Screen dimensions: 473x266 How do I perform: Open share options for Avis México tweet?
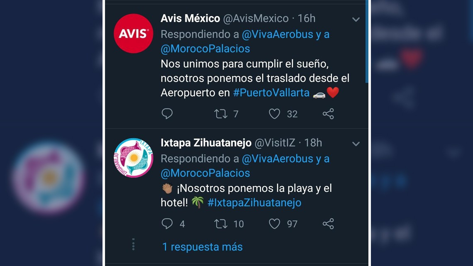tap(328, 114)
